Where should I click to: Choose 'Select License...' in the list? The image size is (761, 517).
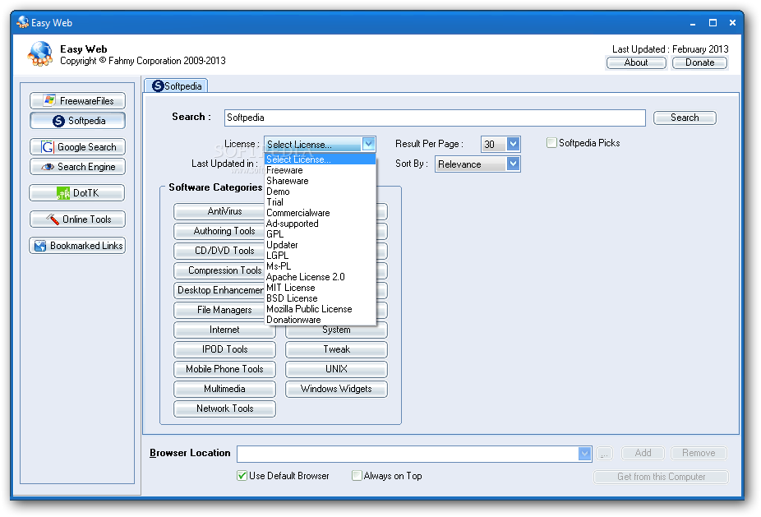[321, 159]
